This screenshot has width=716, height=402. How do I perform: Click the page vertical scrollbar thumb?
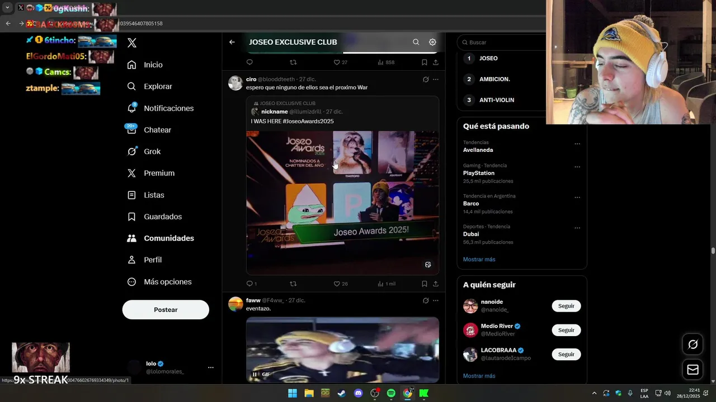tap(713, 251)
